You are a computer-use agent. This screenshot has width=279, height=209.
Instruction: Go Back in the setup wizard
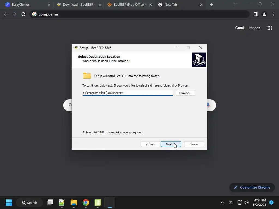click(x=150, y=144)
